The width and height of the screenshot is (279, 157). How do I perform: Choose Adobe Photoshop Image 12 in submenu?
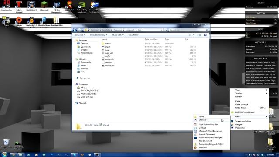[211, 138]
